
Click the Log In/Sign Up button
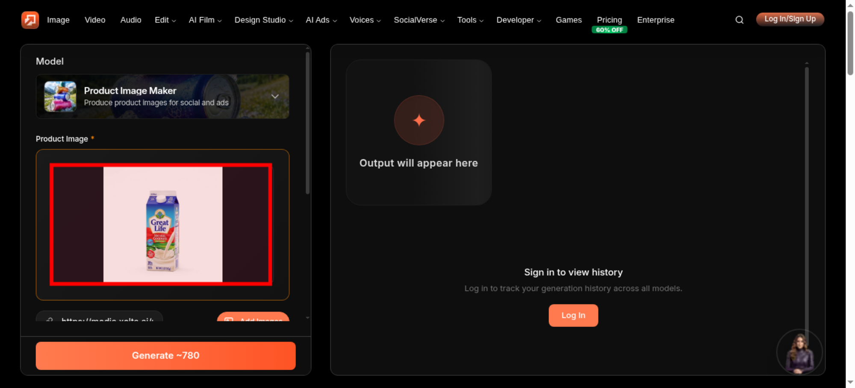click(x=790, y=19)
